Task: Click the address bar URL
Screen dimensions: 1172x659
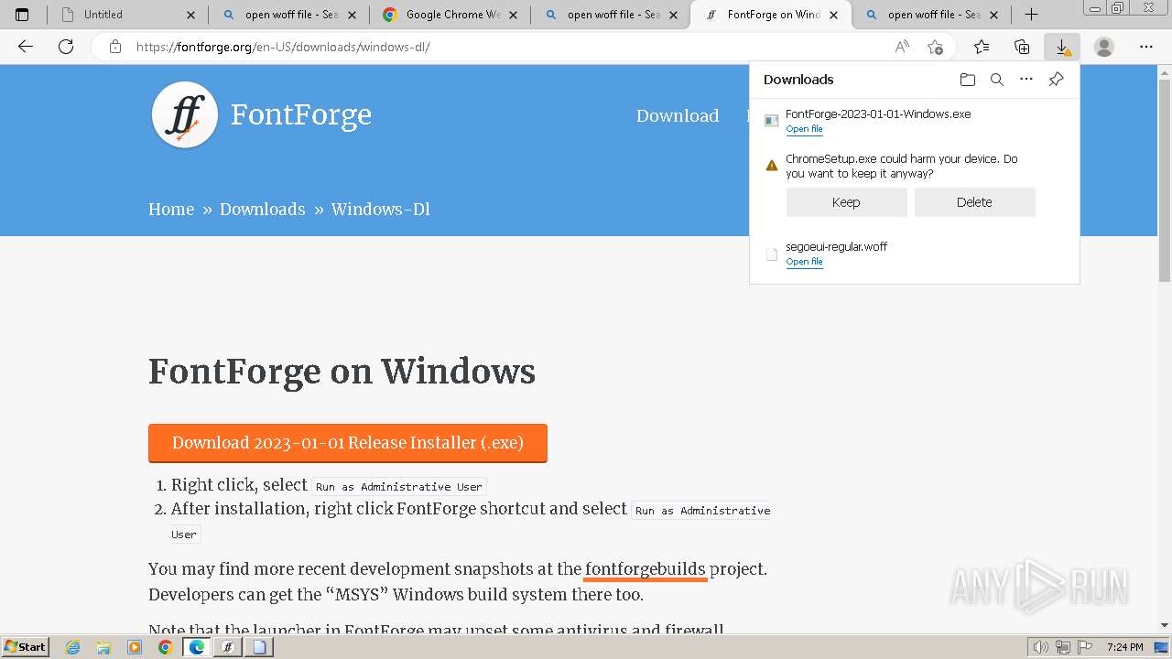Action: click(283, 47)
